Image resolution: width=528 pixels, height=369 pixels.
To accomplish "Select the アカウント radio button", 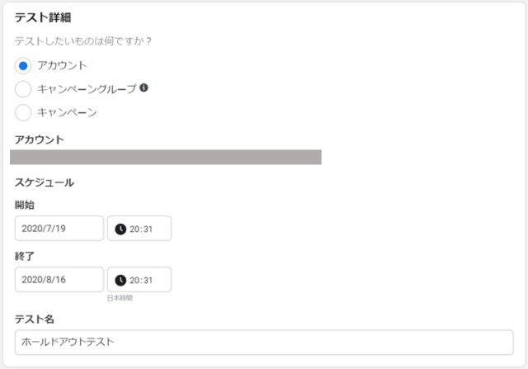I will [23, 65].
